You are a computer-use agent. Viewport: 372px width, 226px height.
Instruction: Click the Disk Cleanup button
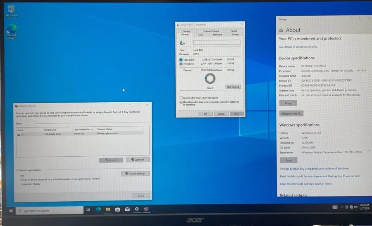pos(233,87)
